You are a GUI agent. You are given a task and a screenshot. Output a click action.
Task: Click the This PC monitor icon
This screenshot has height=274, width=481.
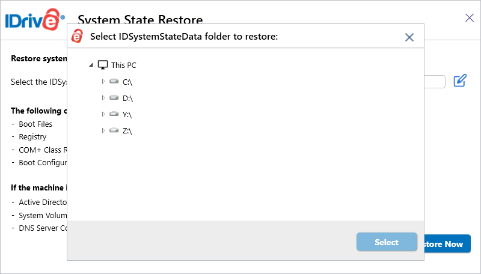pos(103,65)
